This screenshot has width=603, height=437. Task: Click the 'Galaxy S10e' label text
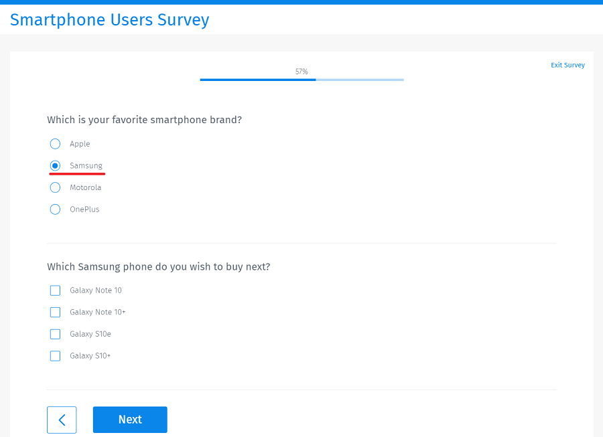coord(90,334)
